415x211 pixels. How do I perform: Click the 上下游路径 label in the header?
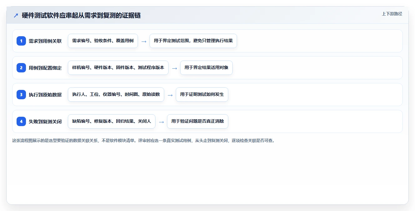point(392,14)
